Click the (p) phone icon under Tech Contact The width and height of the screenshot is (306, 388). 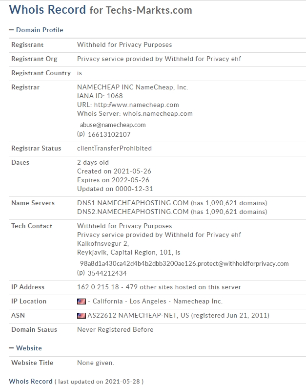pos(81,273)
